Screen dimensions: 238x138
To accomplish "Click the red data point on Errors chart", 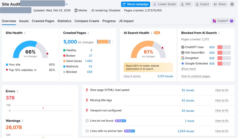I will [43, 108].
